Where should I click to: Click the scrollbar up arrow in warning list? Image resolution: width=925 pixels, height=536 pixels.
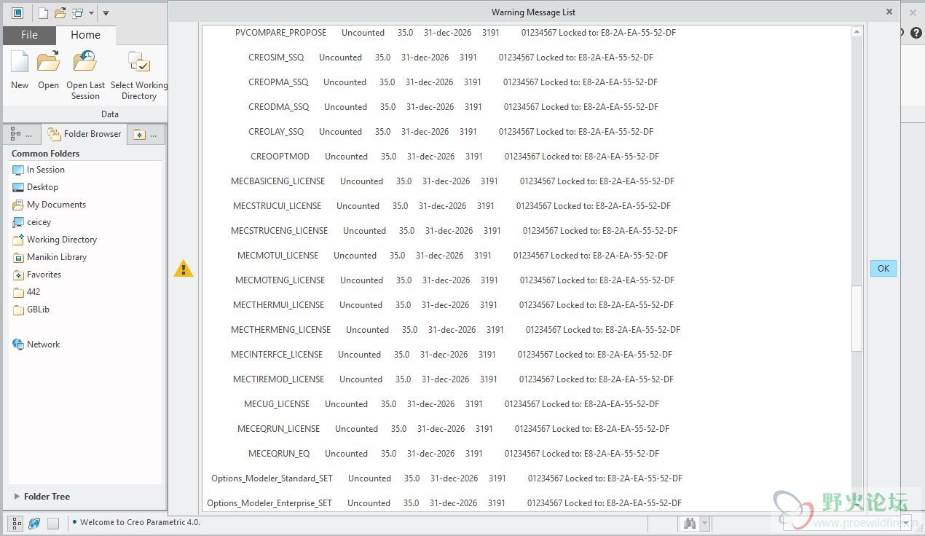coord(857,33)
